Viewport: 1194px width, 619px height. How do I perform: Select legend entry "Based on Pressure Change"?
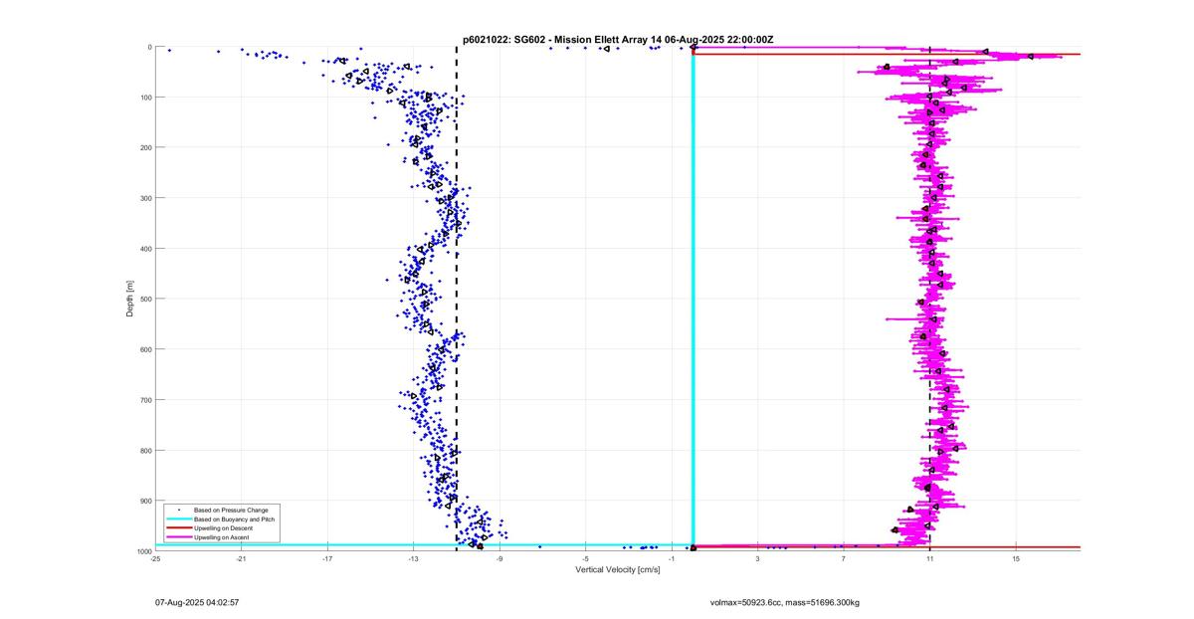pos(231,511)
